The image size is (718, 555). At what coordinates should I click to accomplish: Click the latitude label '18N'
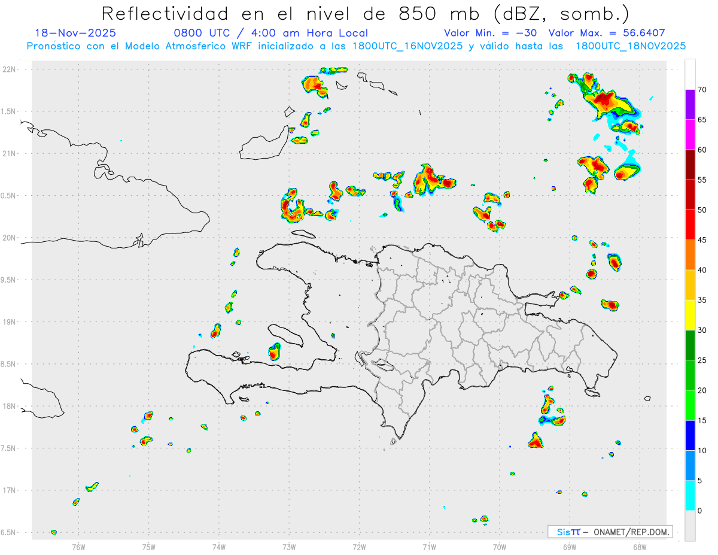[x=10, y=407]
